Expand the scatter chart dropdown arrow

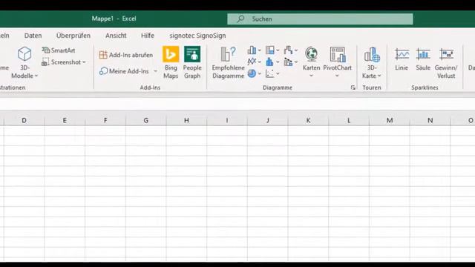[278, 73]
